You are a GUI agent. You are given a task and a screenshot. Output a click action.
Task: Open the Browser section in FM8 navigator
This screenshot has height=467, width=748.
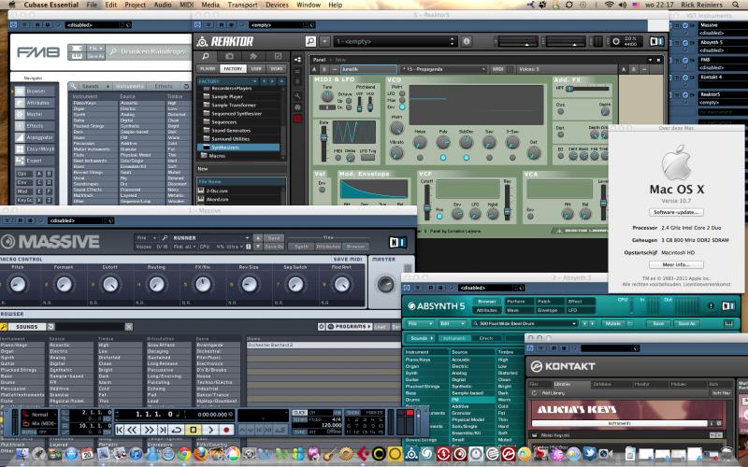point(36,91)
